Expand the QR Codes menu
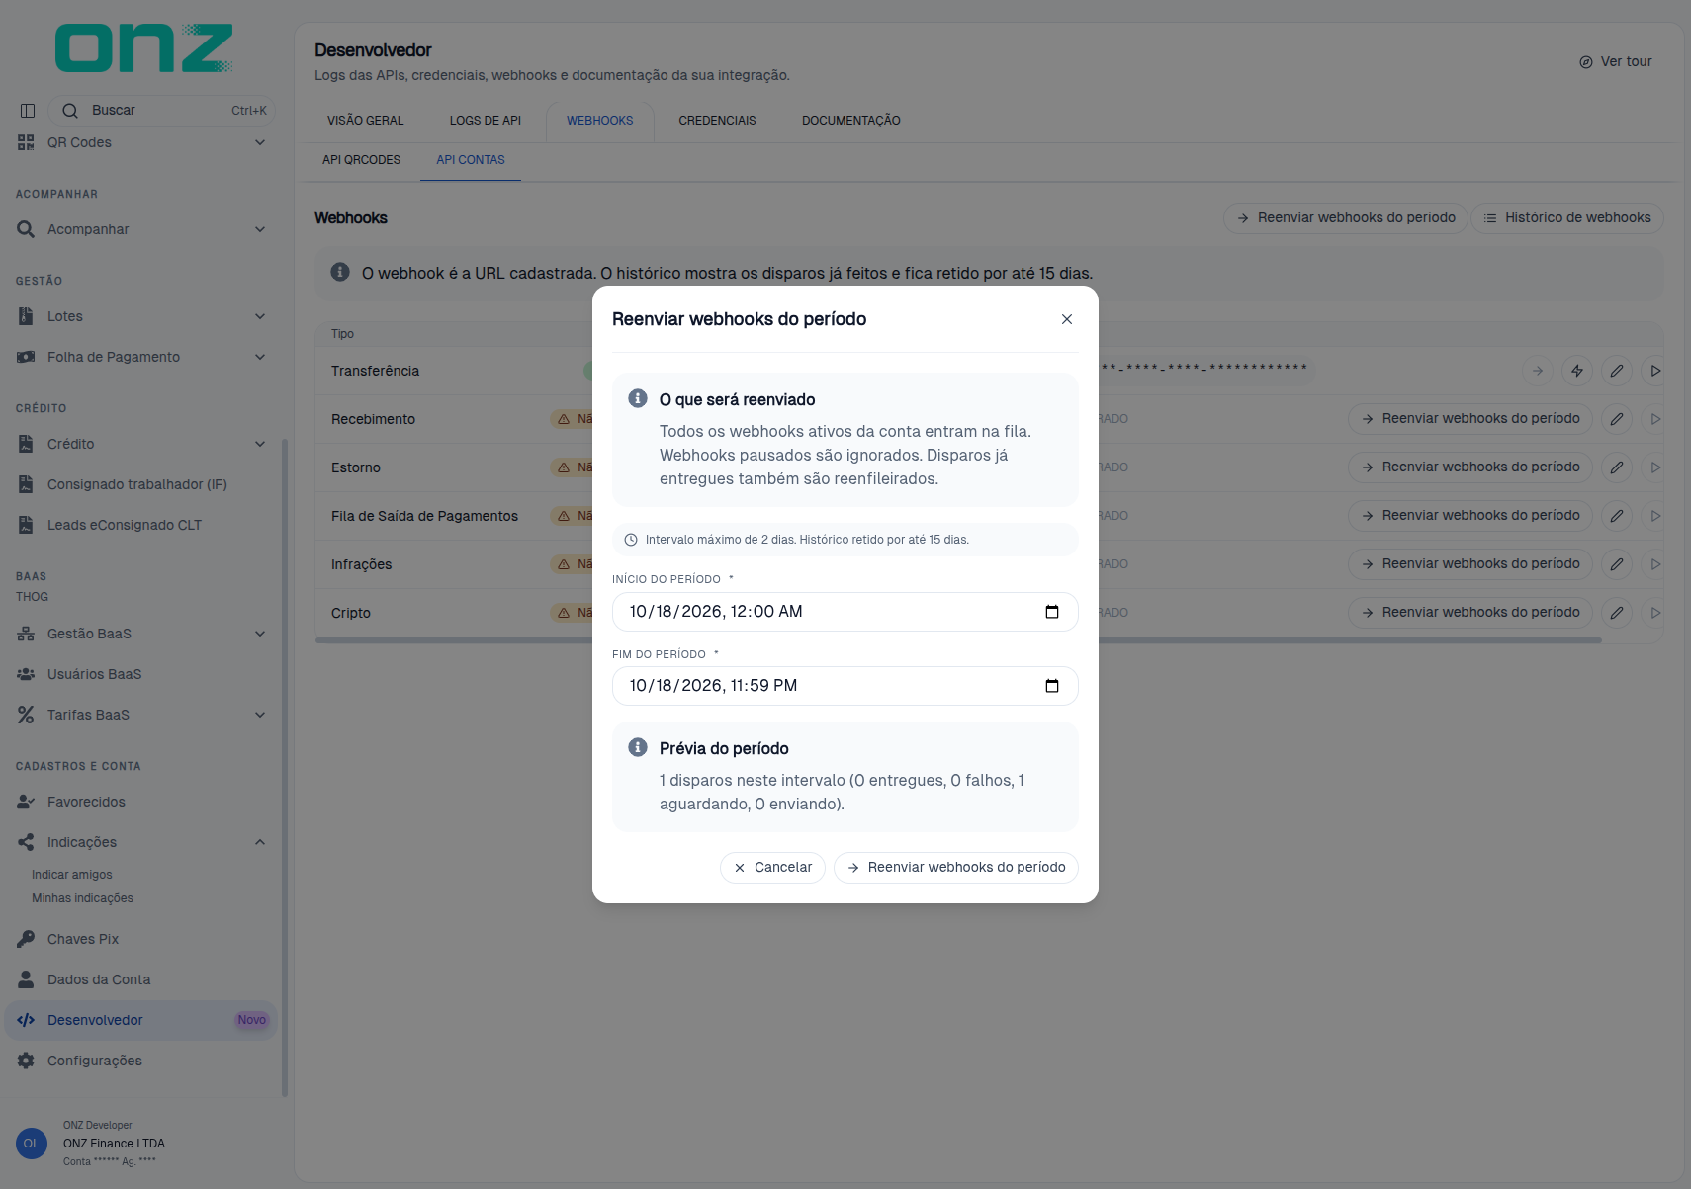 click(x=141, y=142)
